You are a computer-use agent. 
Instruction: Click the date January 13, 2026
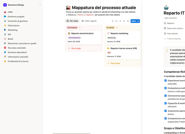[x=114, y=42]
